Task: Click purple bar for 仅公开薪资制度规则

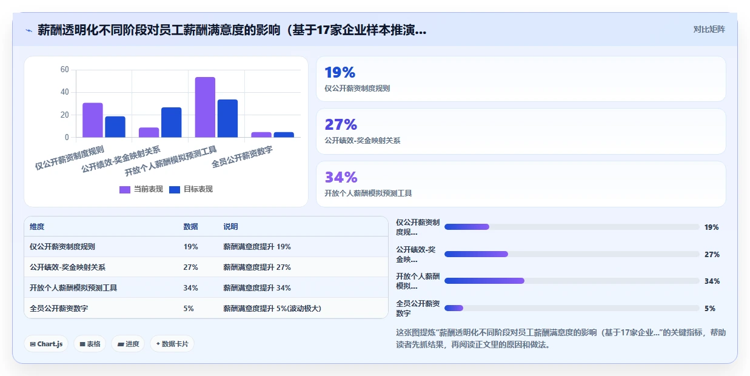Action: click(93, 120)
